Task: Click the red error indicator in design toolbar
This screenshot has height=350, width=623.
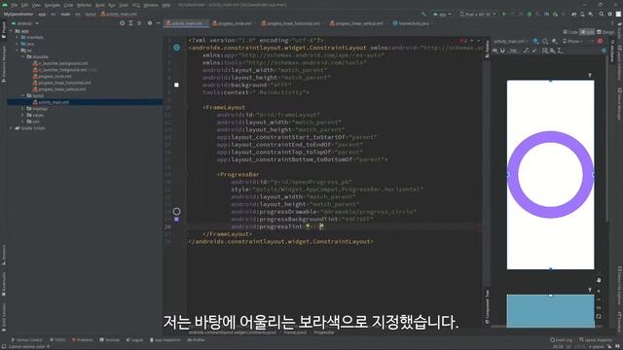Action: pos(600,41)
